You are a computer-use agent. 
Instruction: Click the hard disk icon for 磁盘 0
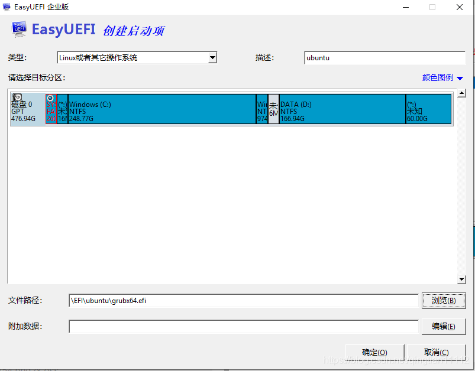click(x=17, y=97)
